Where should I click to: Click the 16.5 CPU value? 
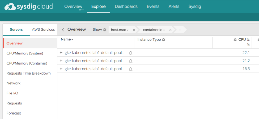point(246,69)
